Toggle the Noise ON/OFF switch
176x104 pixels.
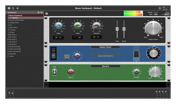58,38
